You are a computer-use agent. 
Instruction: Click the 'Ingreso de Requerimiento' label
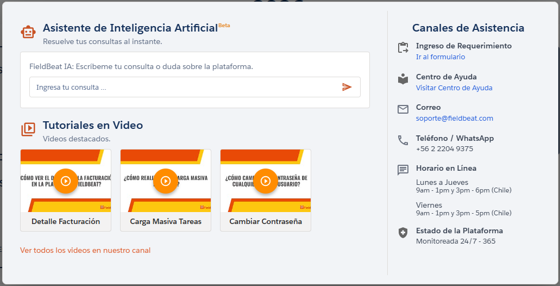(463, 46)
